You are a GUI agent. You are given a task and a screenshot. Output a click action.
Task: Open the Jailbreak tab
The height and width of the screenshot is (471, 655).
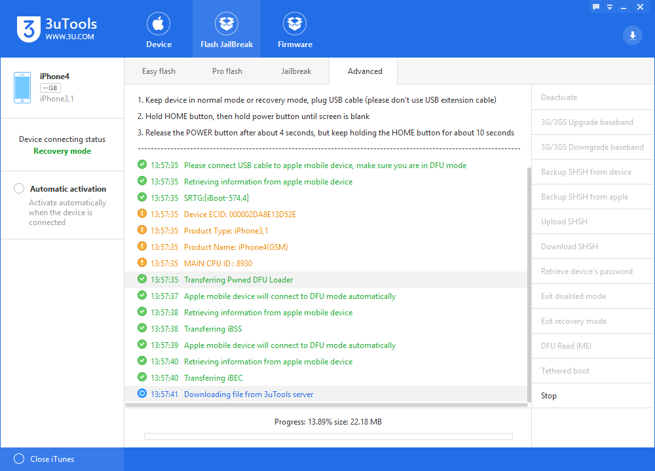pos(296,71)
